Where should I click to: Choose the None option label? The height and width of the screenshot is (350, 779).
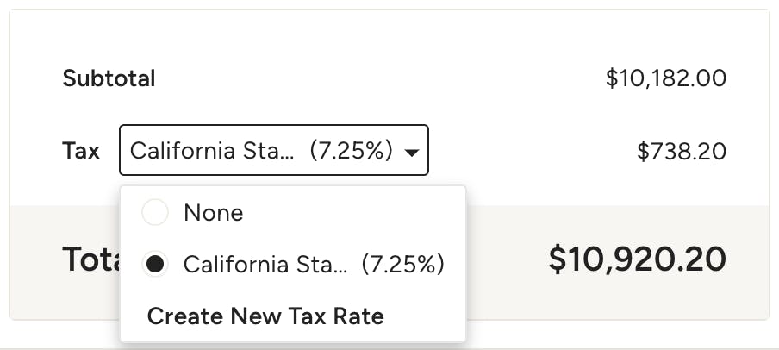tap(214, 213)
